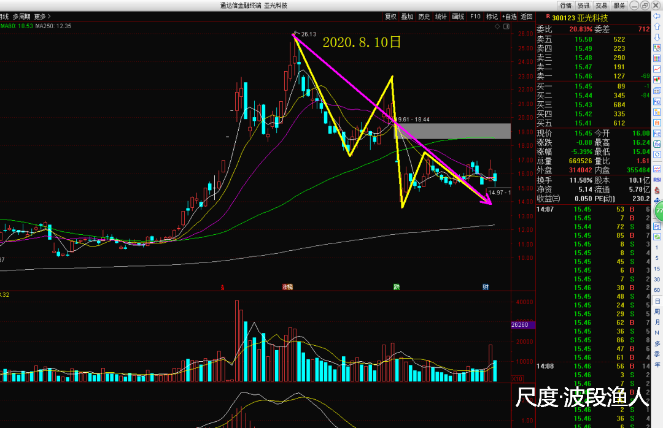Open the quote list icon in right sidebar
This screenshot has height=428, width=663.
coord(657,48)
